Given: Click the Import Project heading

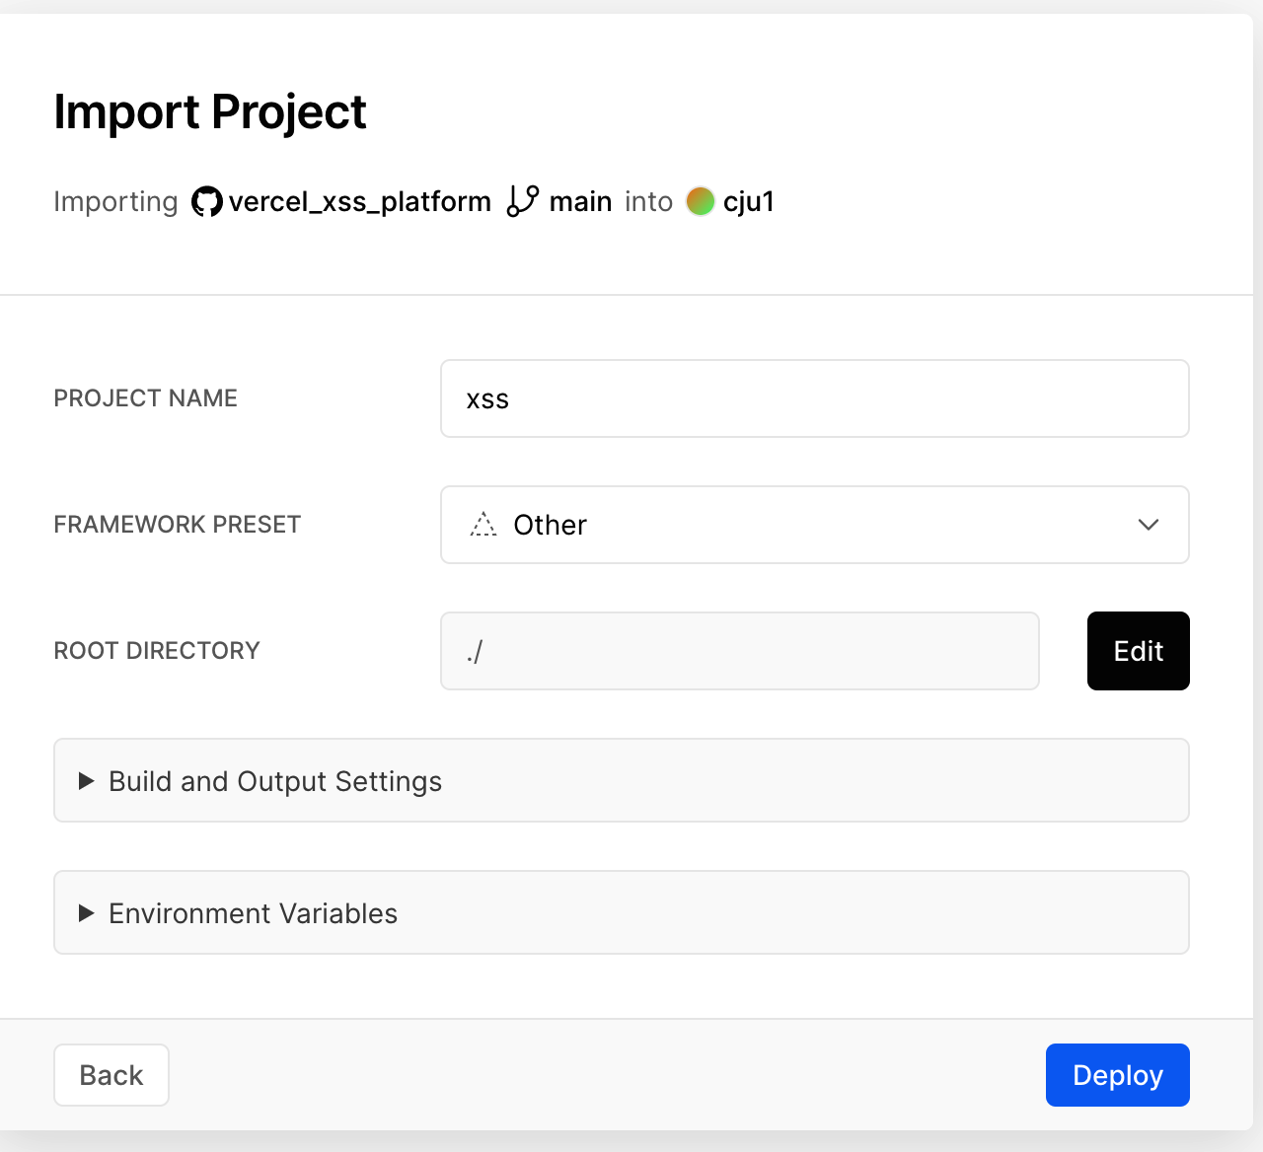Looking at the screenshot, I should click(x=210, y=111).
